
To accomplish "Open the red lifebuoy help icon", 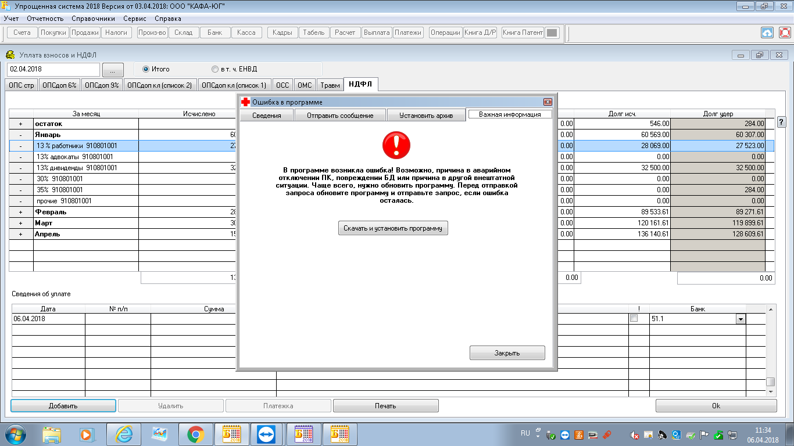I will pos(785,33).
